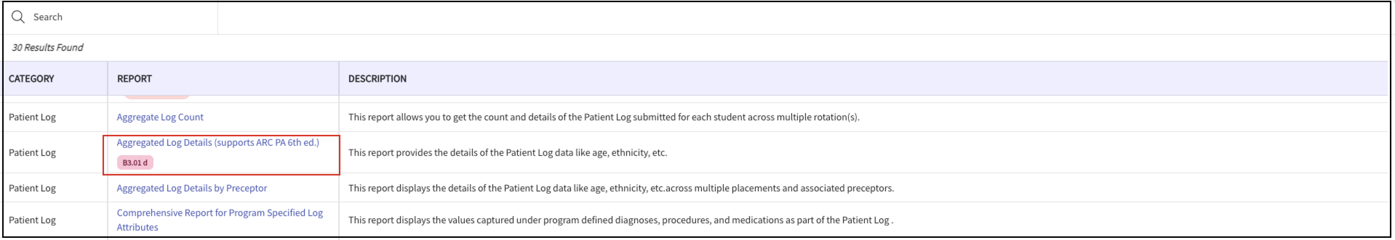Select Patient Log category beside the by Preceptor report
This screenshot has width=1395, height=240.
point(32,188)
